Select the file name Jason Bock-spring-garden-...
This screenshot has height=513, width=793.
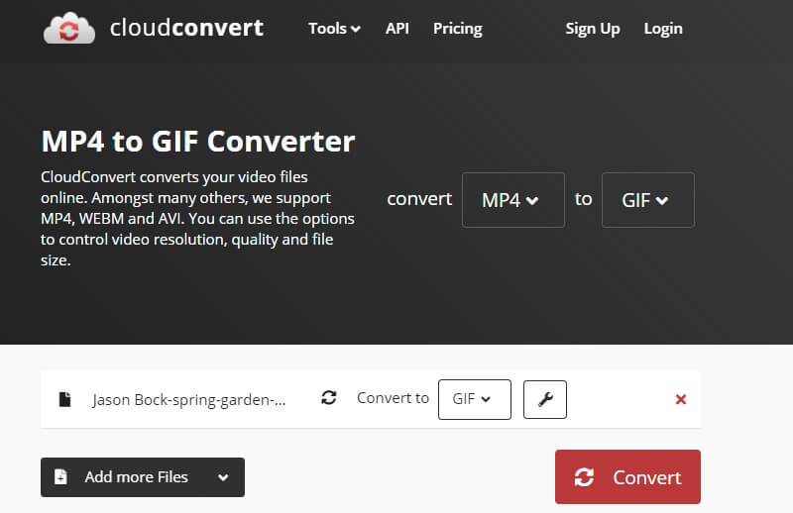coord(188,400)
